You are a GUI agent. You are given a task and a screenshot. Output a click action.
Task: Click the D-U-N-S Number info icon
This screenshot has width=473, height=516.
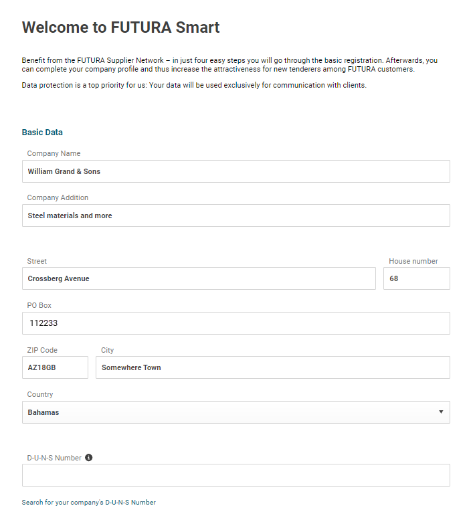coord(89,458)
